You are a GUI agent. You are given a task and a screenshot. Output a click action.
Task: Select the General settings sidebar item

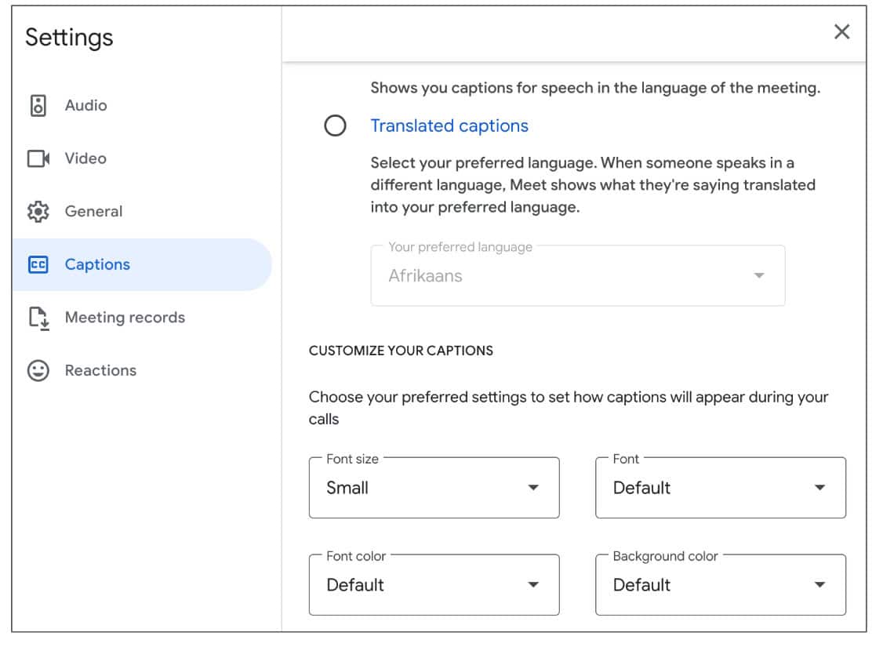93,211
